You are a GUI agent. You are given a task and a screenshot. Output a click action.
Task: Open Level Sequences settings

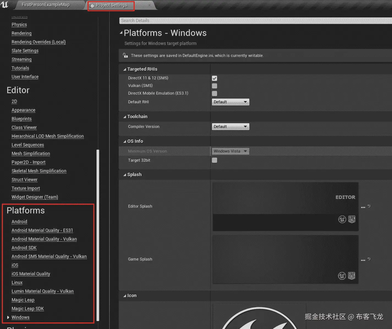coord(28,145)
